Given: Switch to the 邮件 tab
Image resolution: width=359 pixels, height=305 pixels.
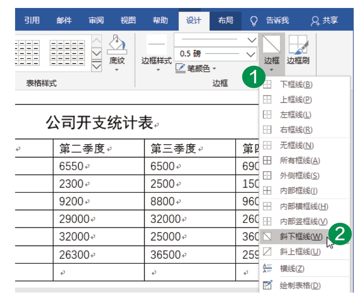Looking at the screenshot, I should coord(64,20).
